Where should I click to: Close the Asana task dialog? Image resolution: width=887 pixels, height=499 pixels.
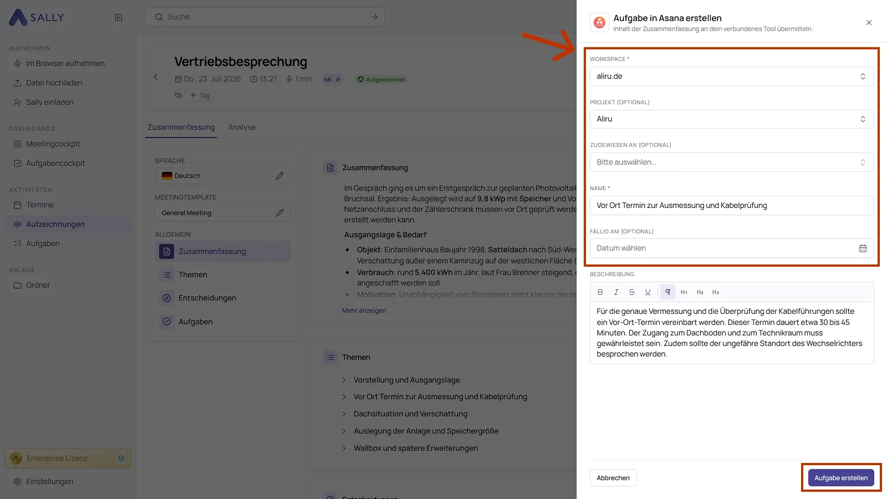[869, 23]
